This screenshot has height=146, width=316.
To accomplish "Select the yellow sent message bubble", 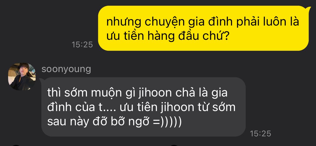I will click(203, 28).
